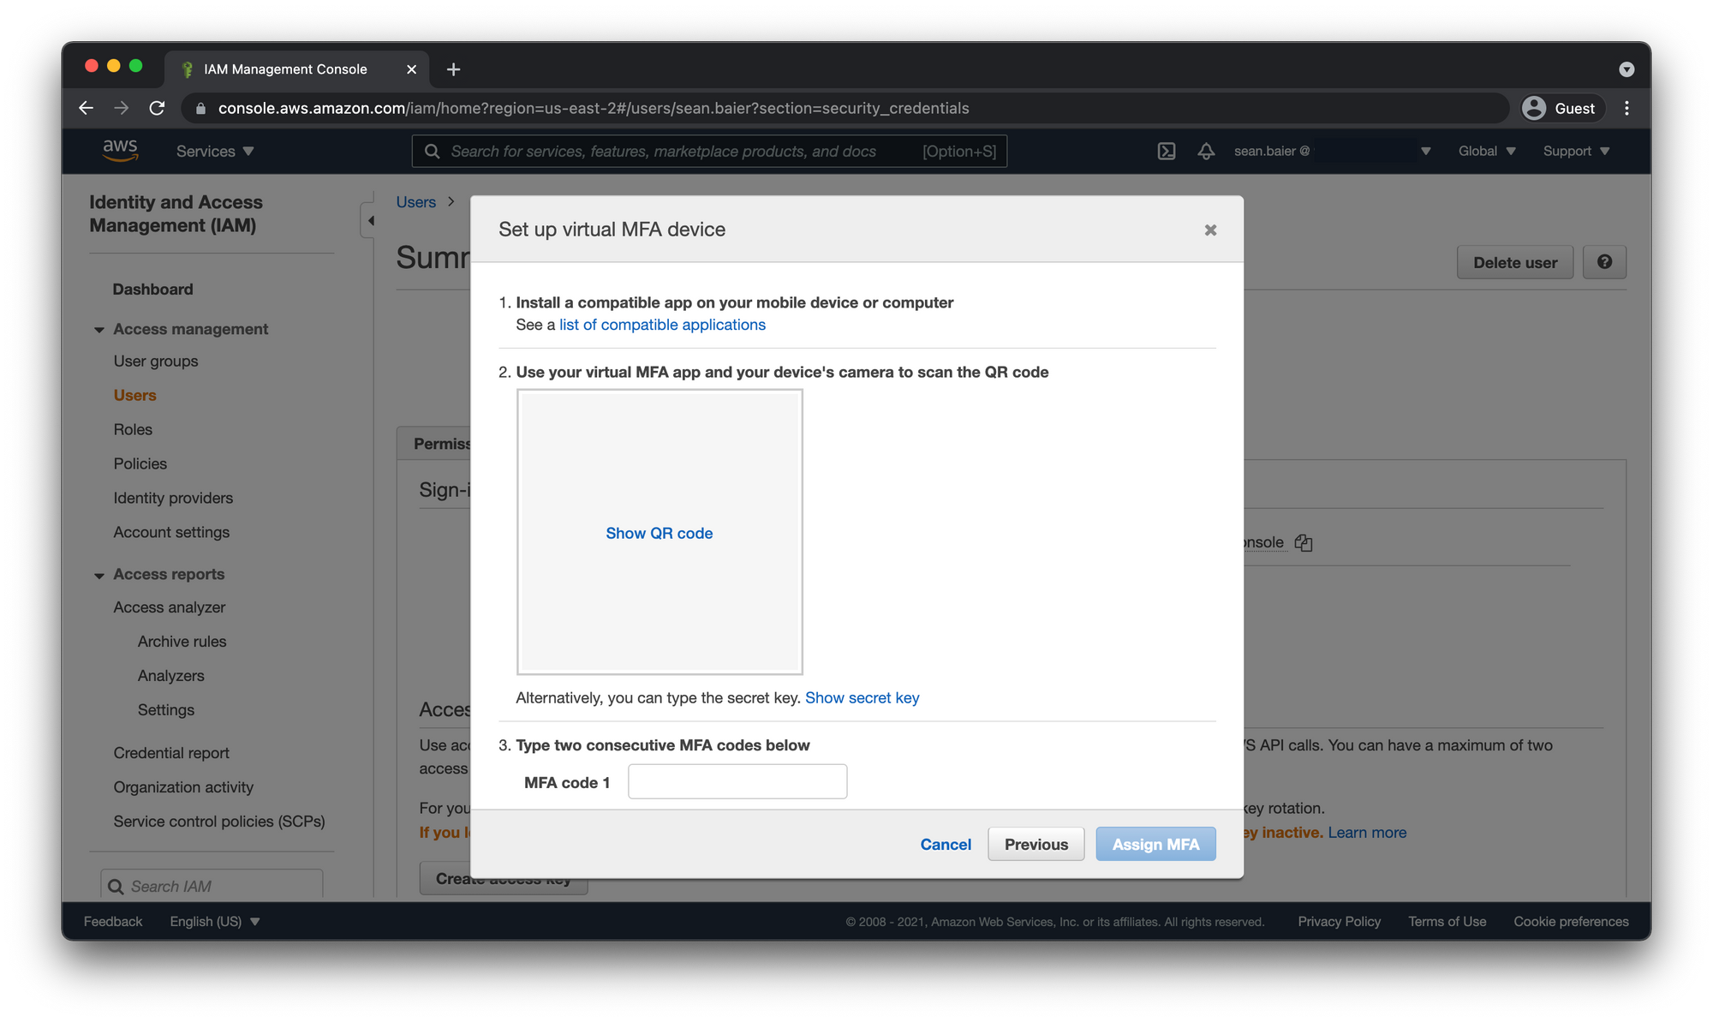Reload the page in the browser
Screen dimensions: 1713x1022
[x=157, y=108]
